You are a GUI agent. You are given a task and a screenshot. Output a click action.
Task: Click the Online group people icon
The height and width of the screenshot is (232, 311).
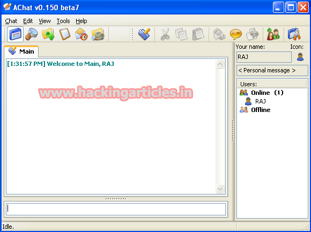click(x=244, y=93)
